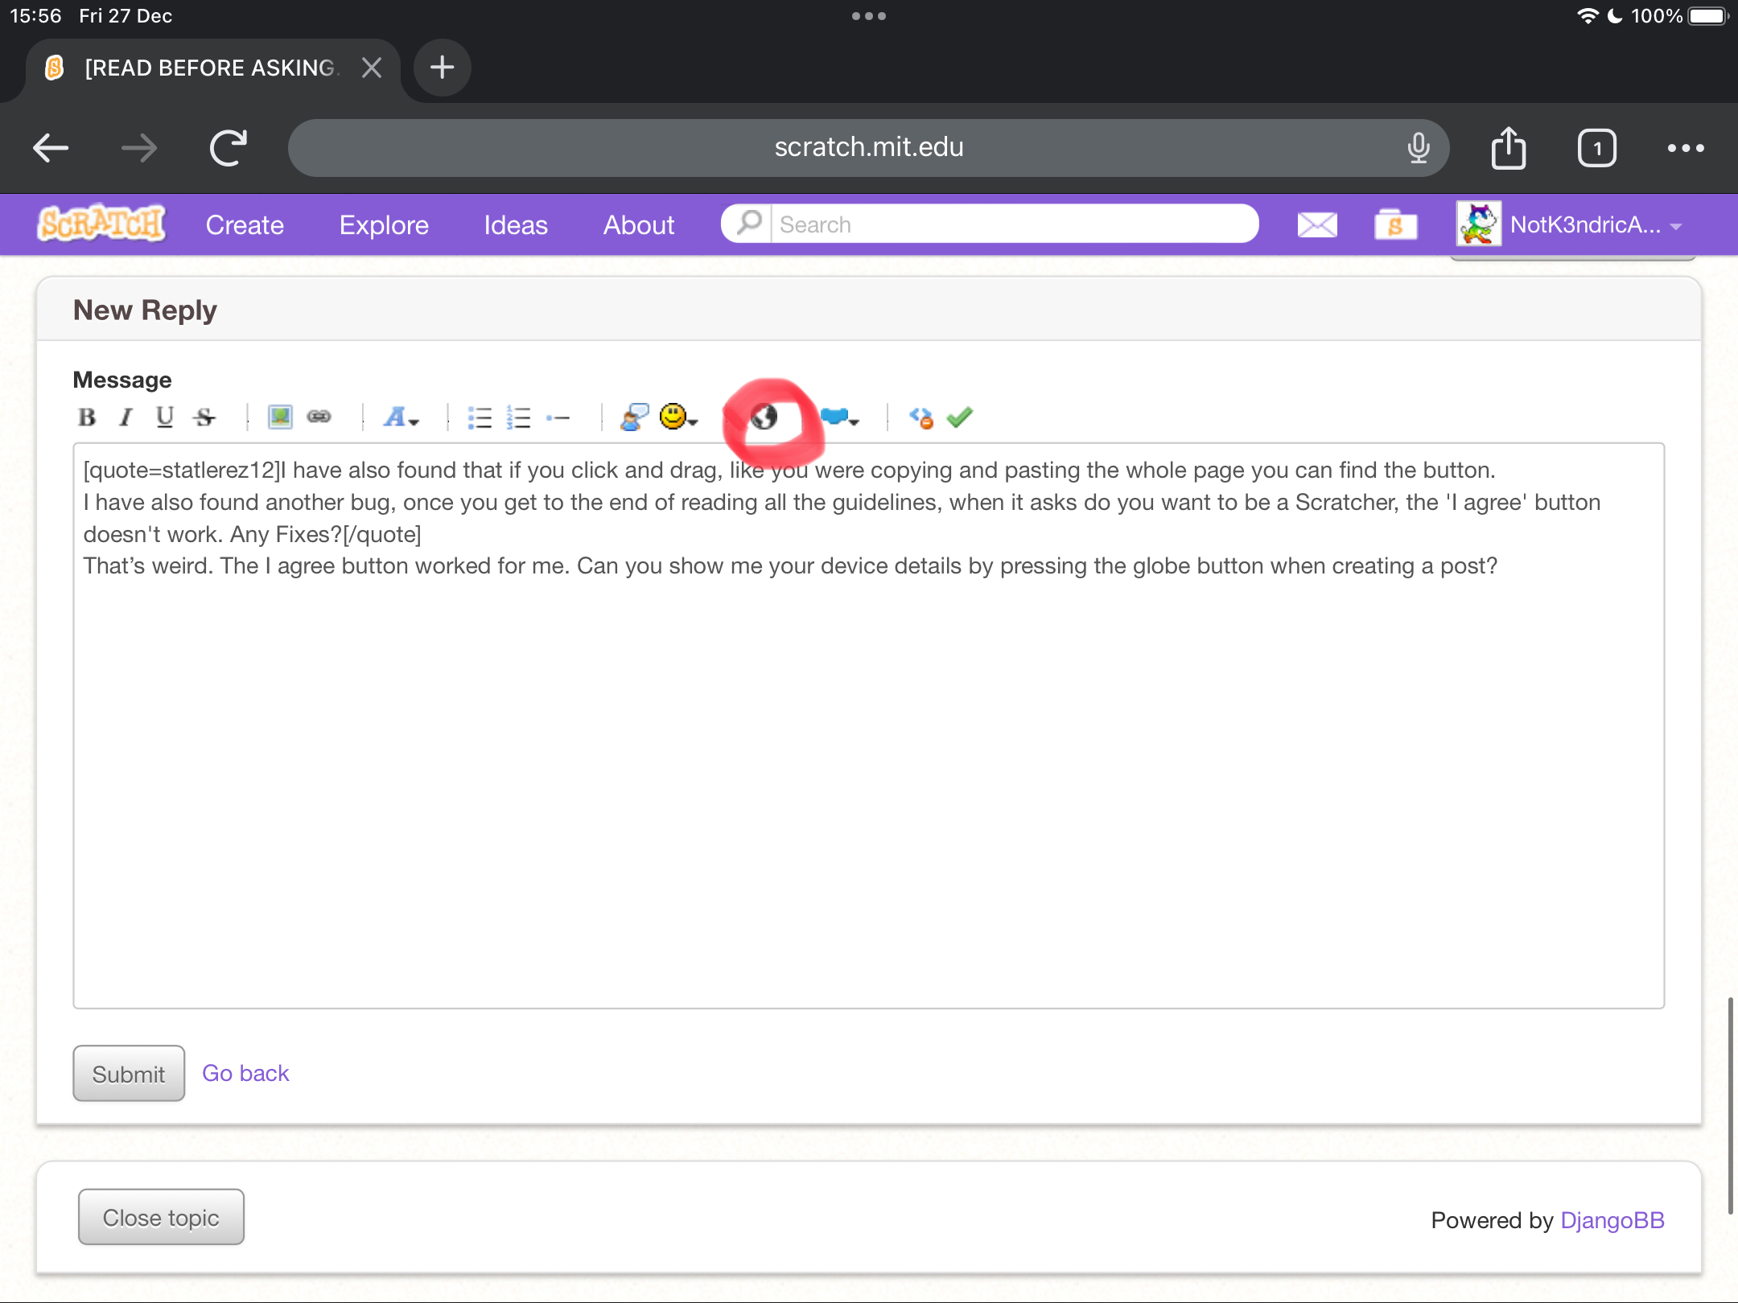Insert a hyperlink with chain icon

(319, 417)
